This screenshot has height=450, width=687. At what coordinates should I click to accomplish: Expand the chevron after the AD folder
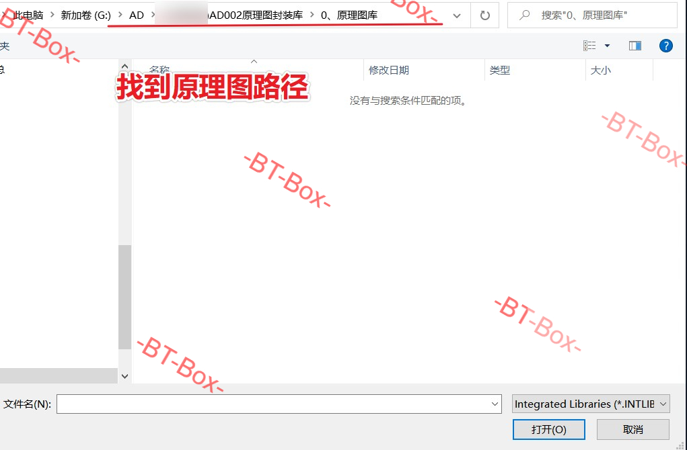153,15
